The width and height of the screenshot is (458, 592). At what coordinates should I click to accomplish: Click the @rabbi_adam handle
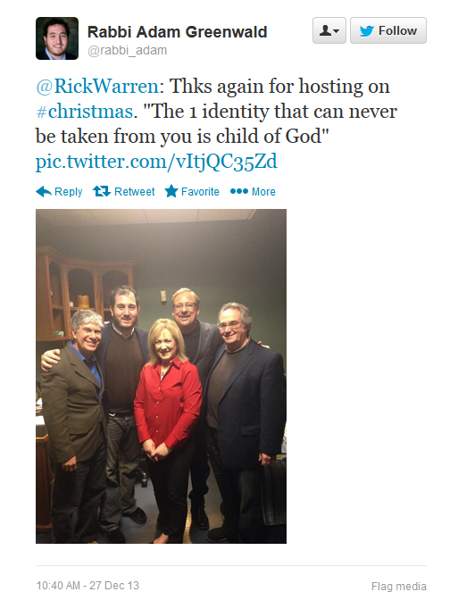pyautogui.click(x=128, y=50)
